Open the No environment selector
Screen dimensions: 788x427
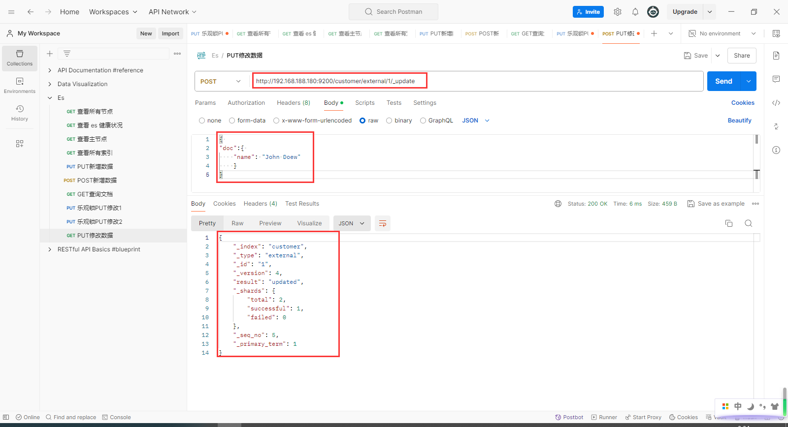pyautogui.click(x=722, y=33)
